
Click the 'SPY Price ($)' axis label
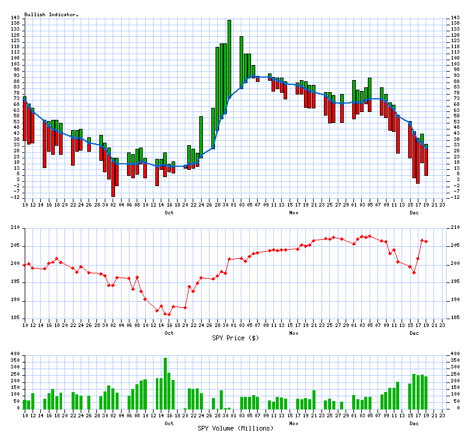235,338
